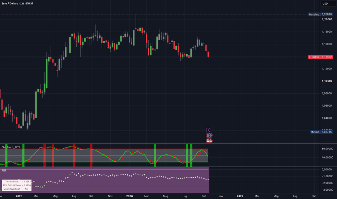This screenshot has width=337, height=199.
Task: Click the 1,16000 price axis value
Action: point(327,44)
